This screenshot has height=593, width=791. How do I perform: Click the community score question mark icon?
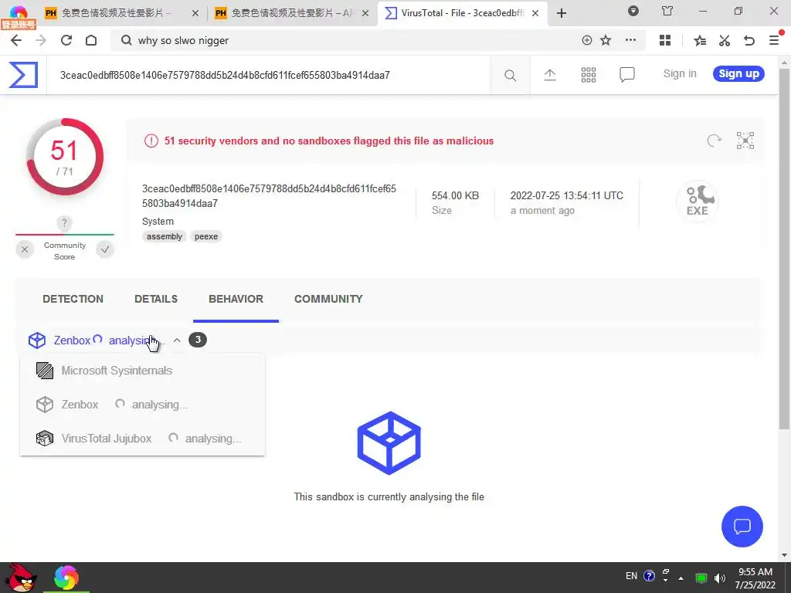pyautogui.click(x=64, y=223)
